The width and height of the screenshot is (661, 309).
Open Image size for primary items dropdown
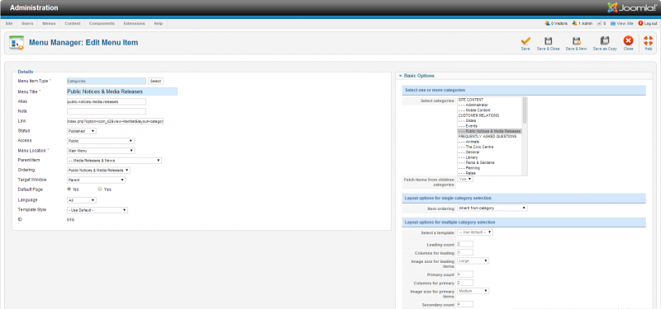[473, 291]
